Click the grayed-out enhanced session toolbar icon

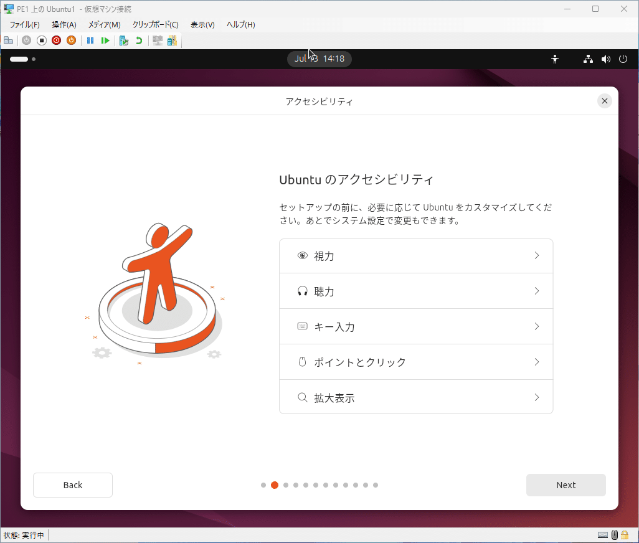[158, 40]
